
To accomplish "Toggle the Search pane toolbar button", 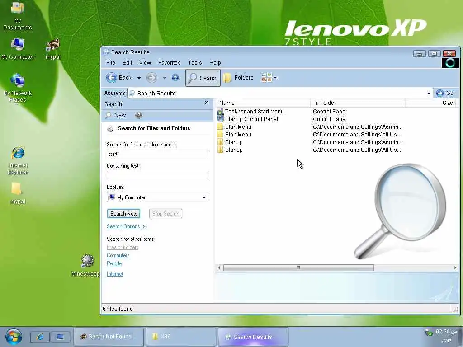I will 203,78.
